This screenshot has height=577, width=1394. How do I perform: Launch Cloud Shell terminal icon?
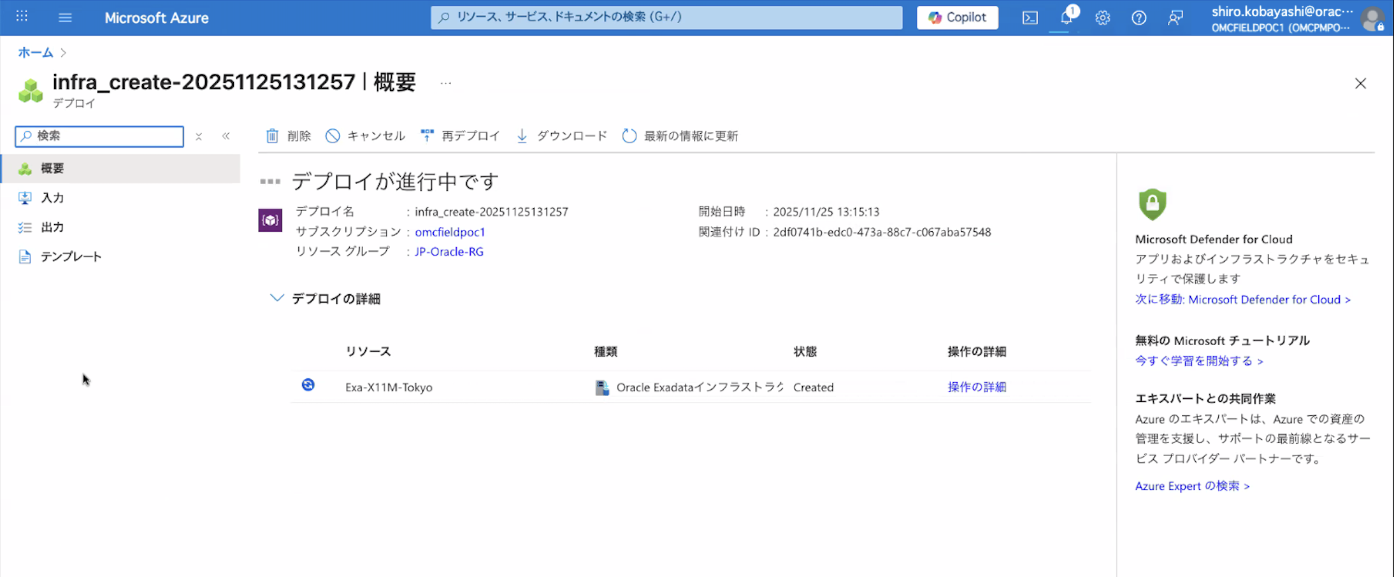click(x=1030, y=18)
